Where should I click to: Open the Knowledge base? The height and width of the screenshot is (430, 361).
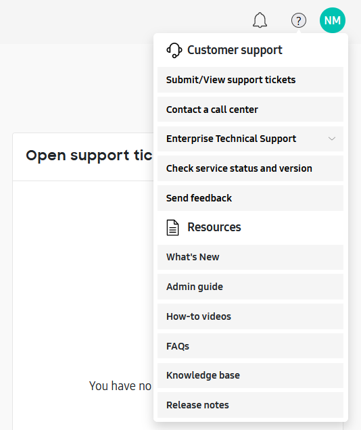[250, 375]
